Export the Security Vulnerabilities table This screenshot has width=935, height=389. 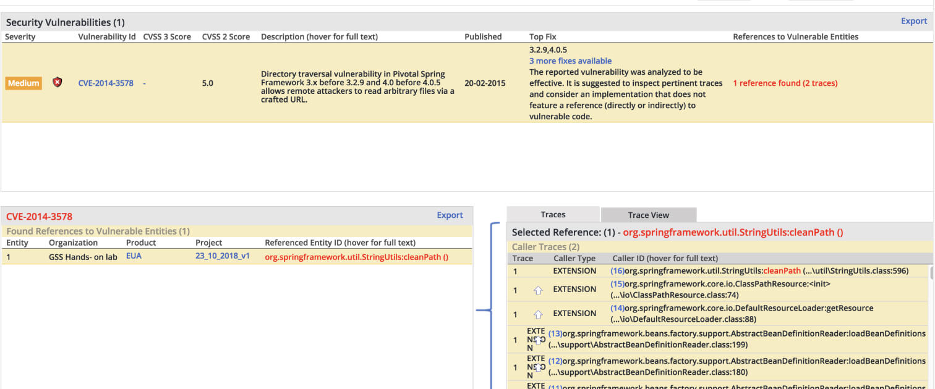pyautogui.click(x=914, y=21)
